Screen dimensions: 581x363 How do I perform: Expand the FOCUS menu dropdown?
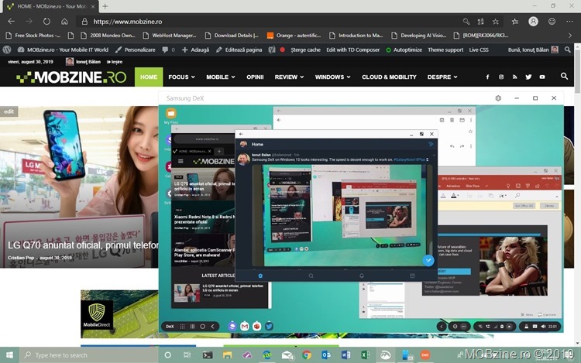[181, 77]
